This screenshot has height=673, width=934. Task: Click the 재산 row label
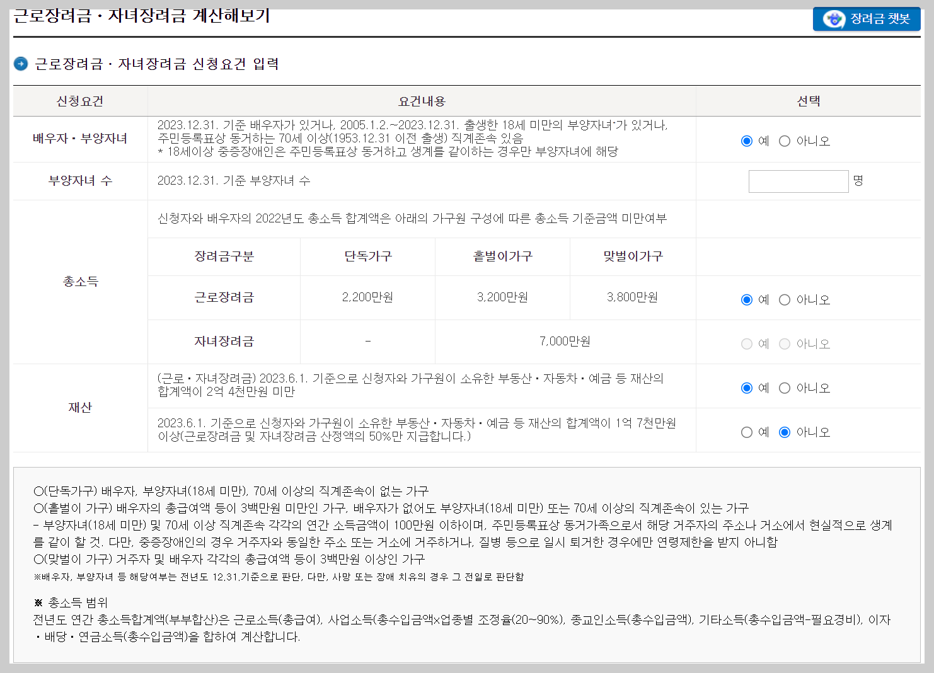tap(80, 408)
